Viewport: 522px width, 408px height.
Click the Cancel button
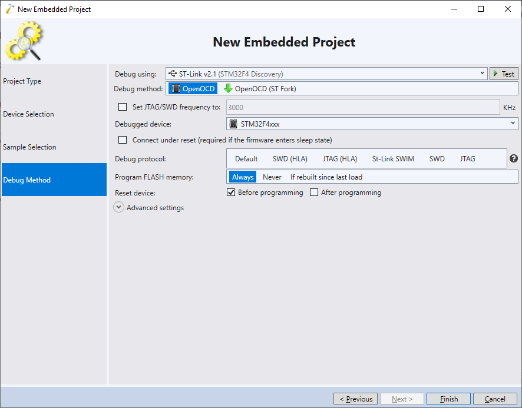point(495,399)
